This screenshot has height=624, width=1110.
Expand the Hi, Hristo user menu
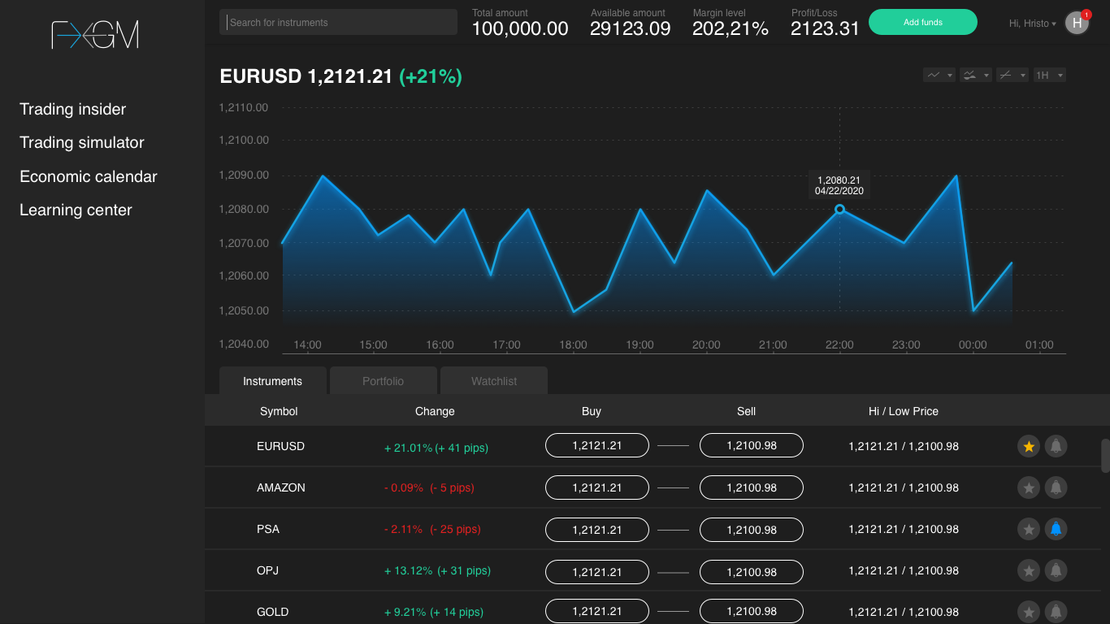coord(1032,24)
